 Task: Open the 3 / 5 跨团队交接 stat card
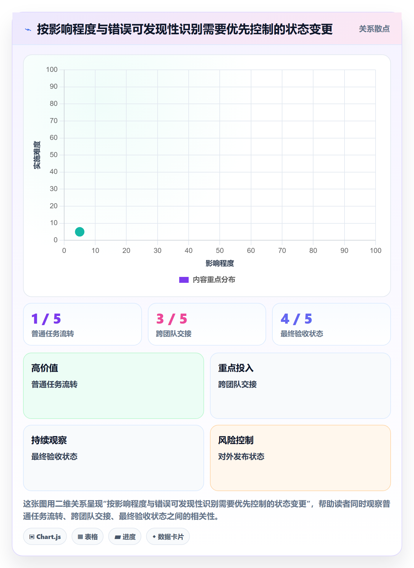[x=207, y=324]
